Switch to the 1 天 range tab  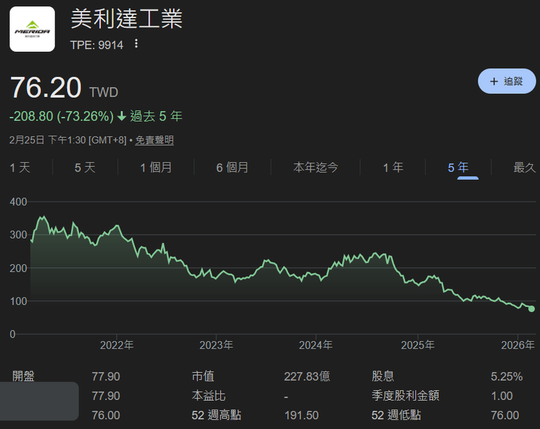tap(20, 167)
